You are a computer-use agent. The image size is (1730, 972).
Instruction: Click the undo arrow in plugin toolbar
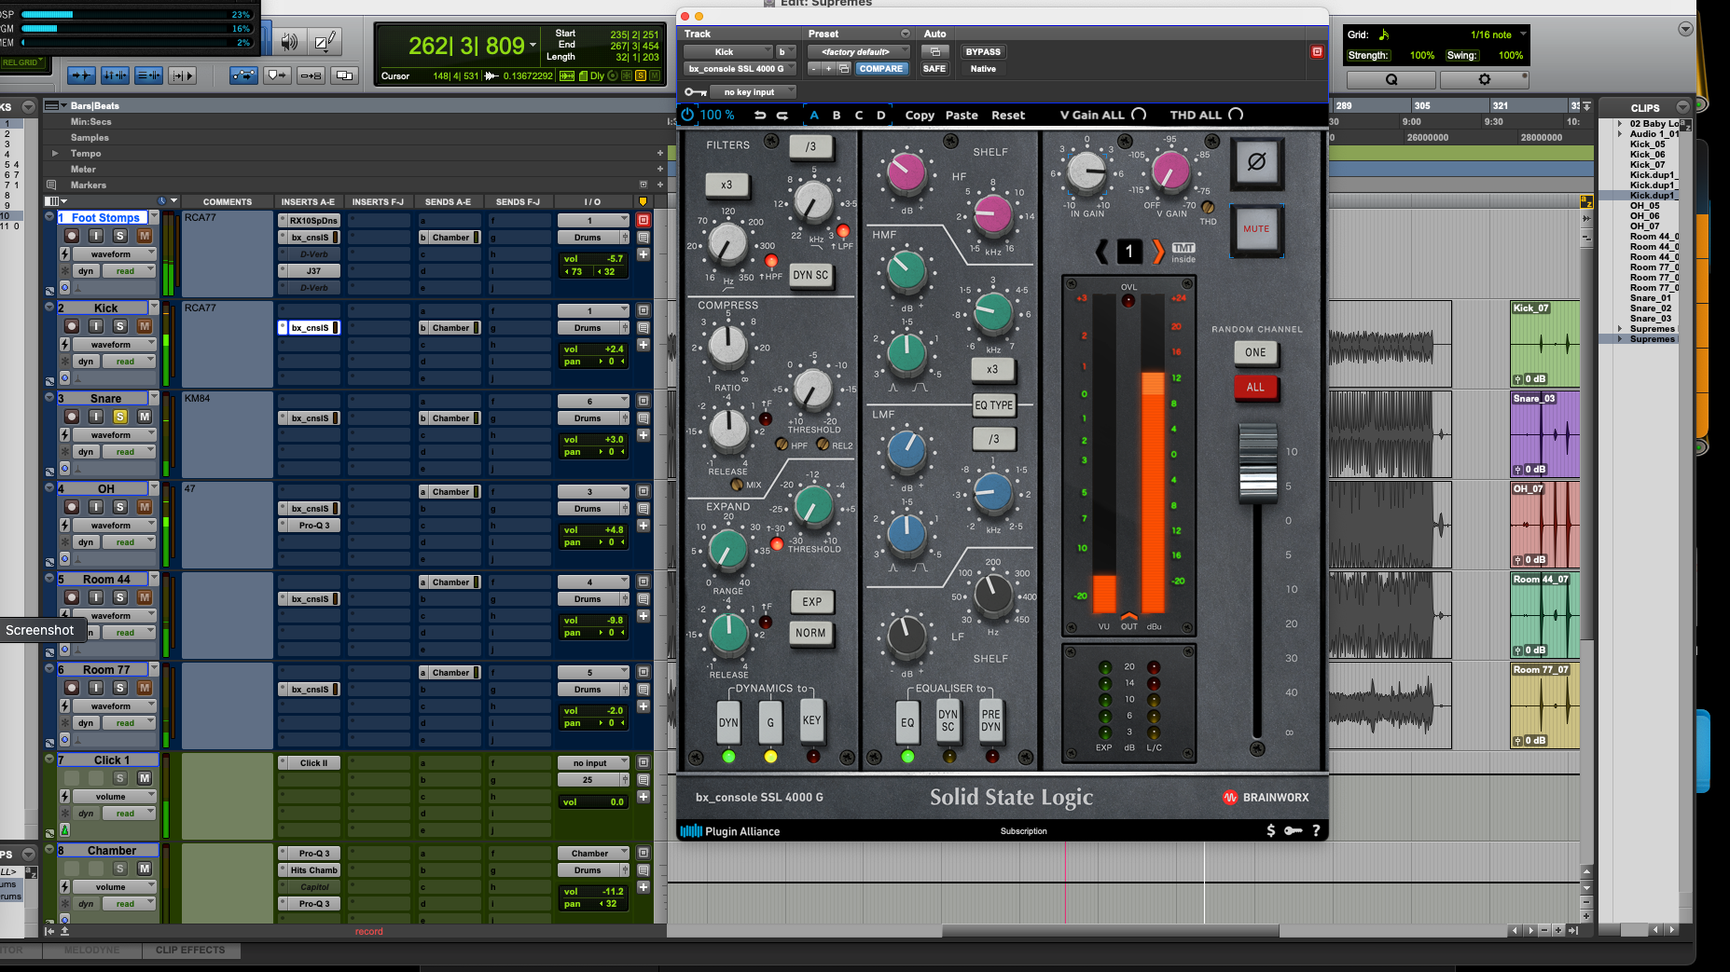click(760, 116)
